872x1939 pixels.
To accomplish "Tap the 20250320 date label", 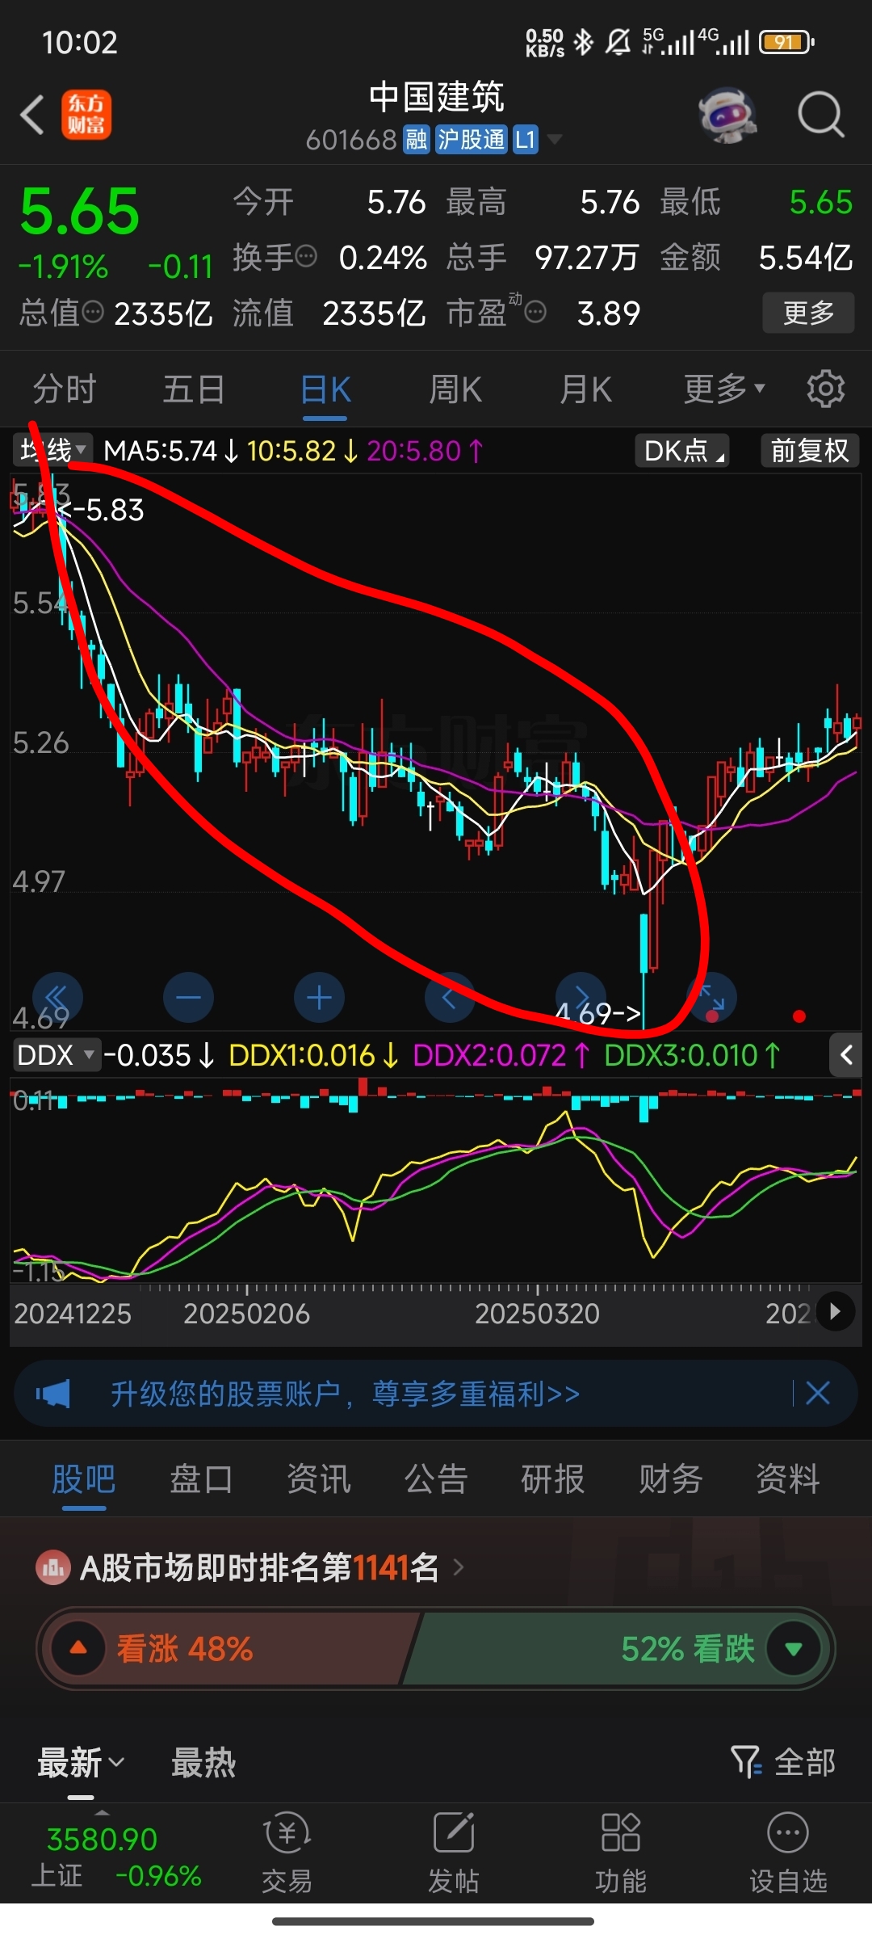I will [x=537, y=1313].
